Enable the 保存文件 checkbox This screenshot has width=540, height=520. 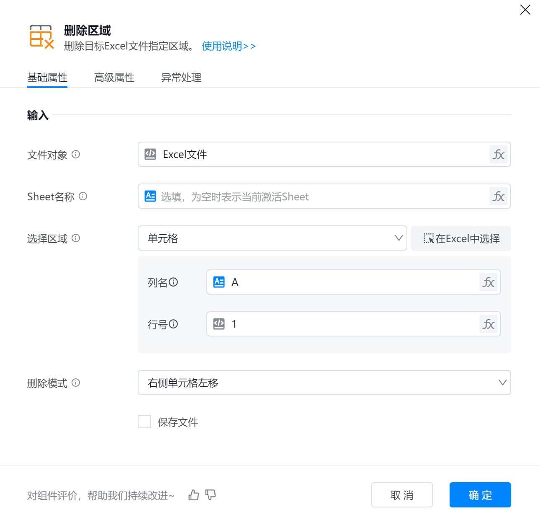coord(144,422)
